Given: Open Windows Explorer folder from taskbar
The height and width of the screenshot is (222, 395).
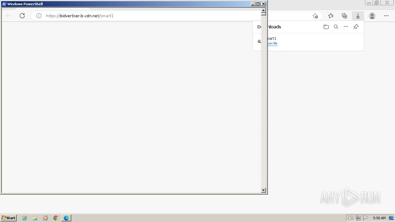Looking at the screenshot, I should click(35, 218).
